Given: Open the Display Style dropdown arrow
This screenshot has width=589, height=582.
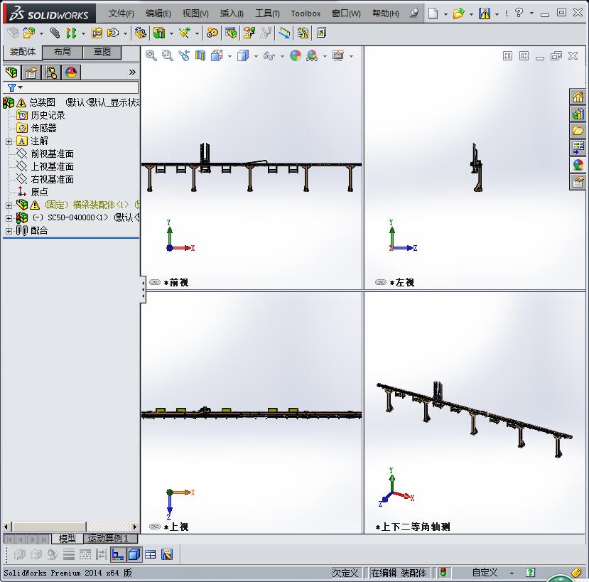Looking at the screenshot, I should pyautogui.click(x=256, y=56).
